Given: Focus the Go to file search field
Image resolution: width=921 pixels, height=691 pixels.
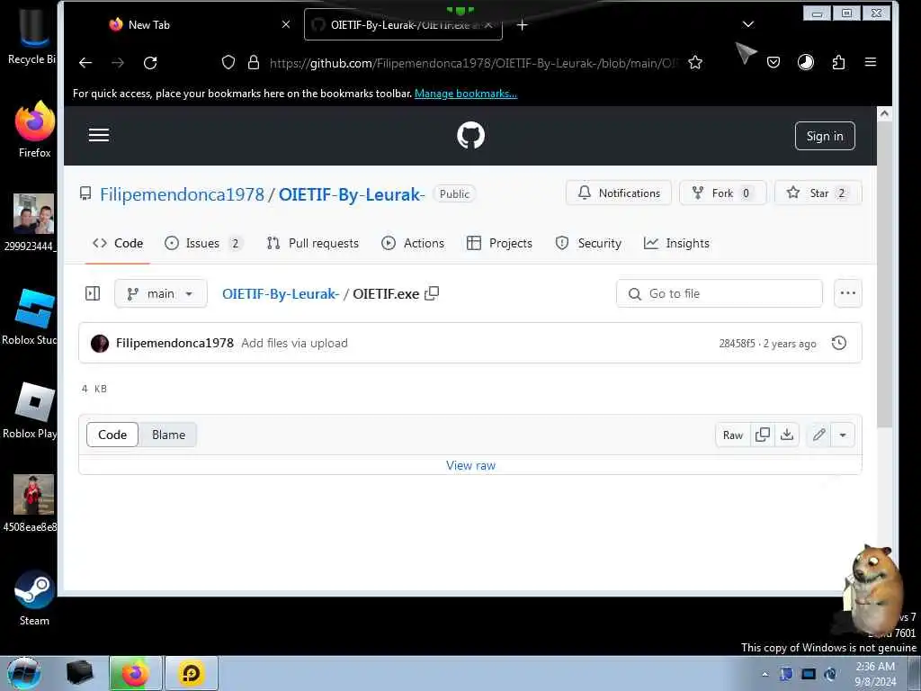Looking at the screenshot, I should (x=719, y=293).
